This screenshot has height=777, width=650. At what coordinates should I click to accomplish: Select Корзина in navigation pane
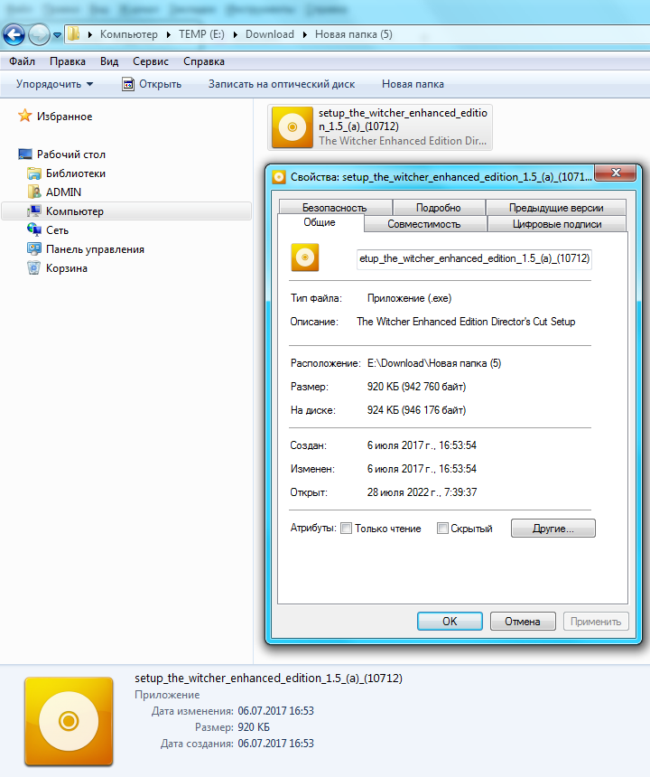(66, 268)
